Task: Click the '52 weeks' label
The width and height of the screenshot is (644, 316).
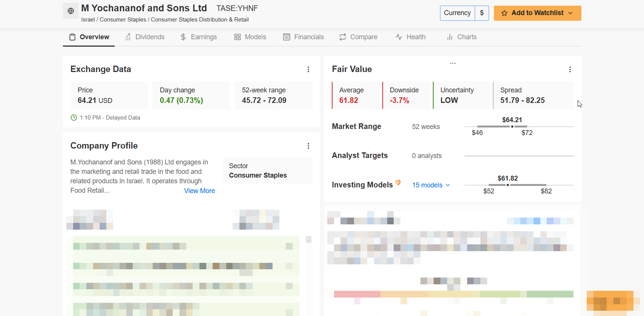Action: pos(426,127)
